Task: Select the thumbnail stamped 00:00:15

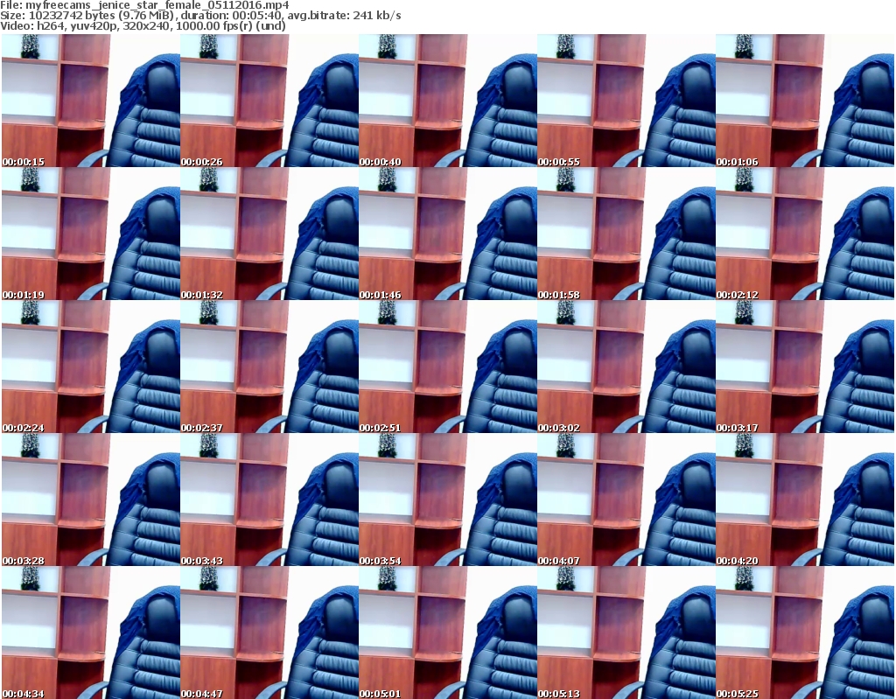Action: point(90,101)
